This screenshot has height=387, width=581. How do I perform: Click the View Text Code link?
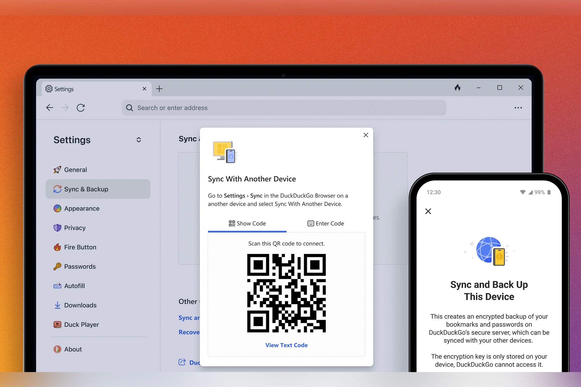coord(286,345)
